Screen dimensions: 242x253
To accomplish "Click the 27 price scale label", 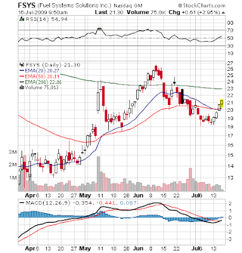I will [230, 63].
